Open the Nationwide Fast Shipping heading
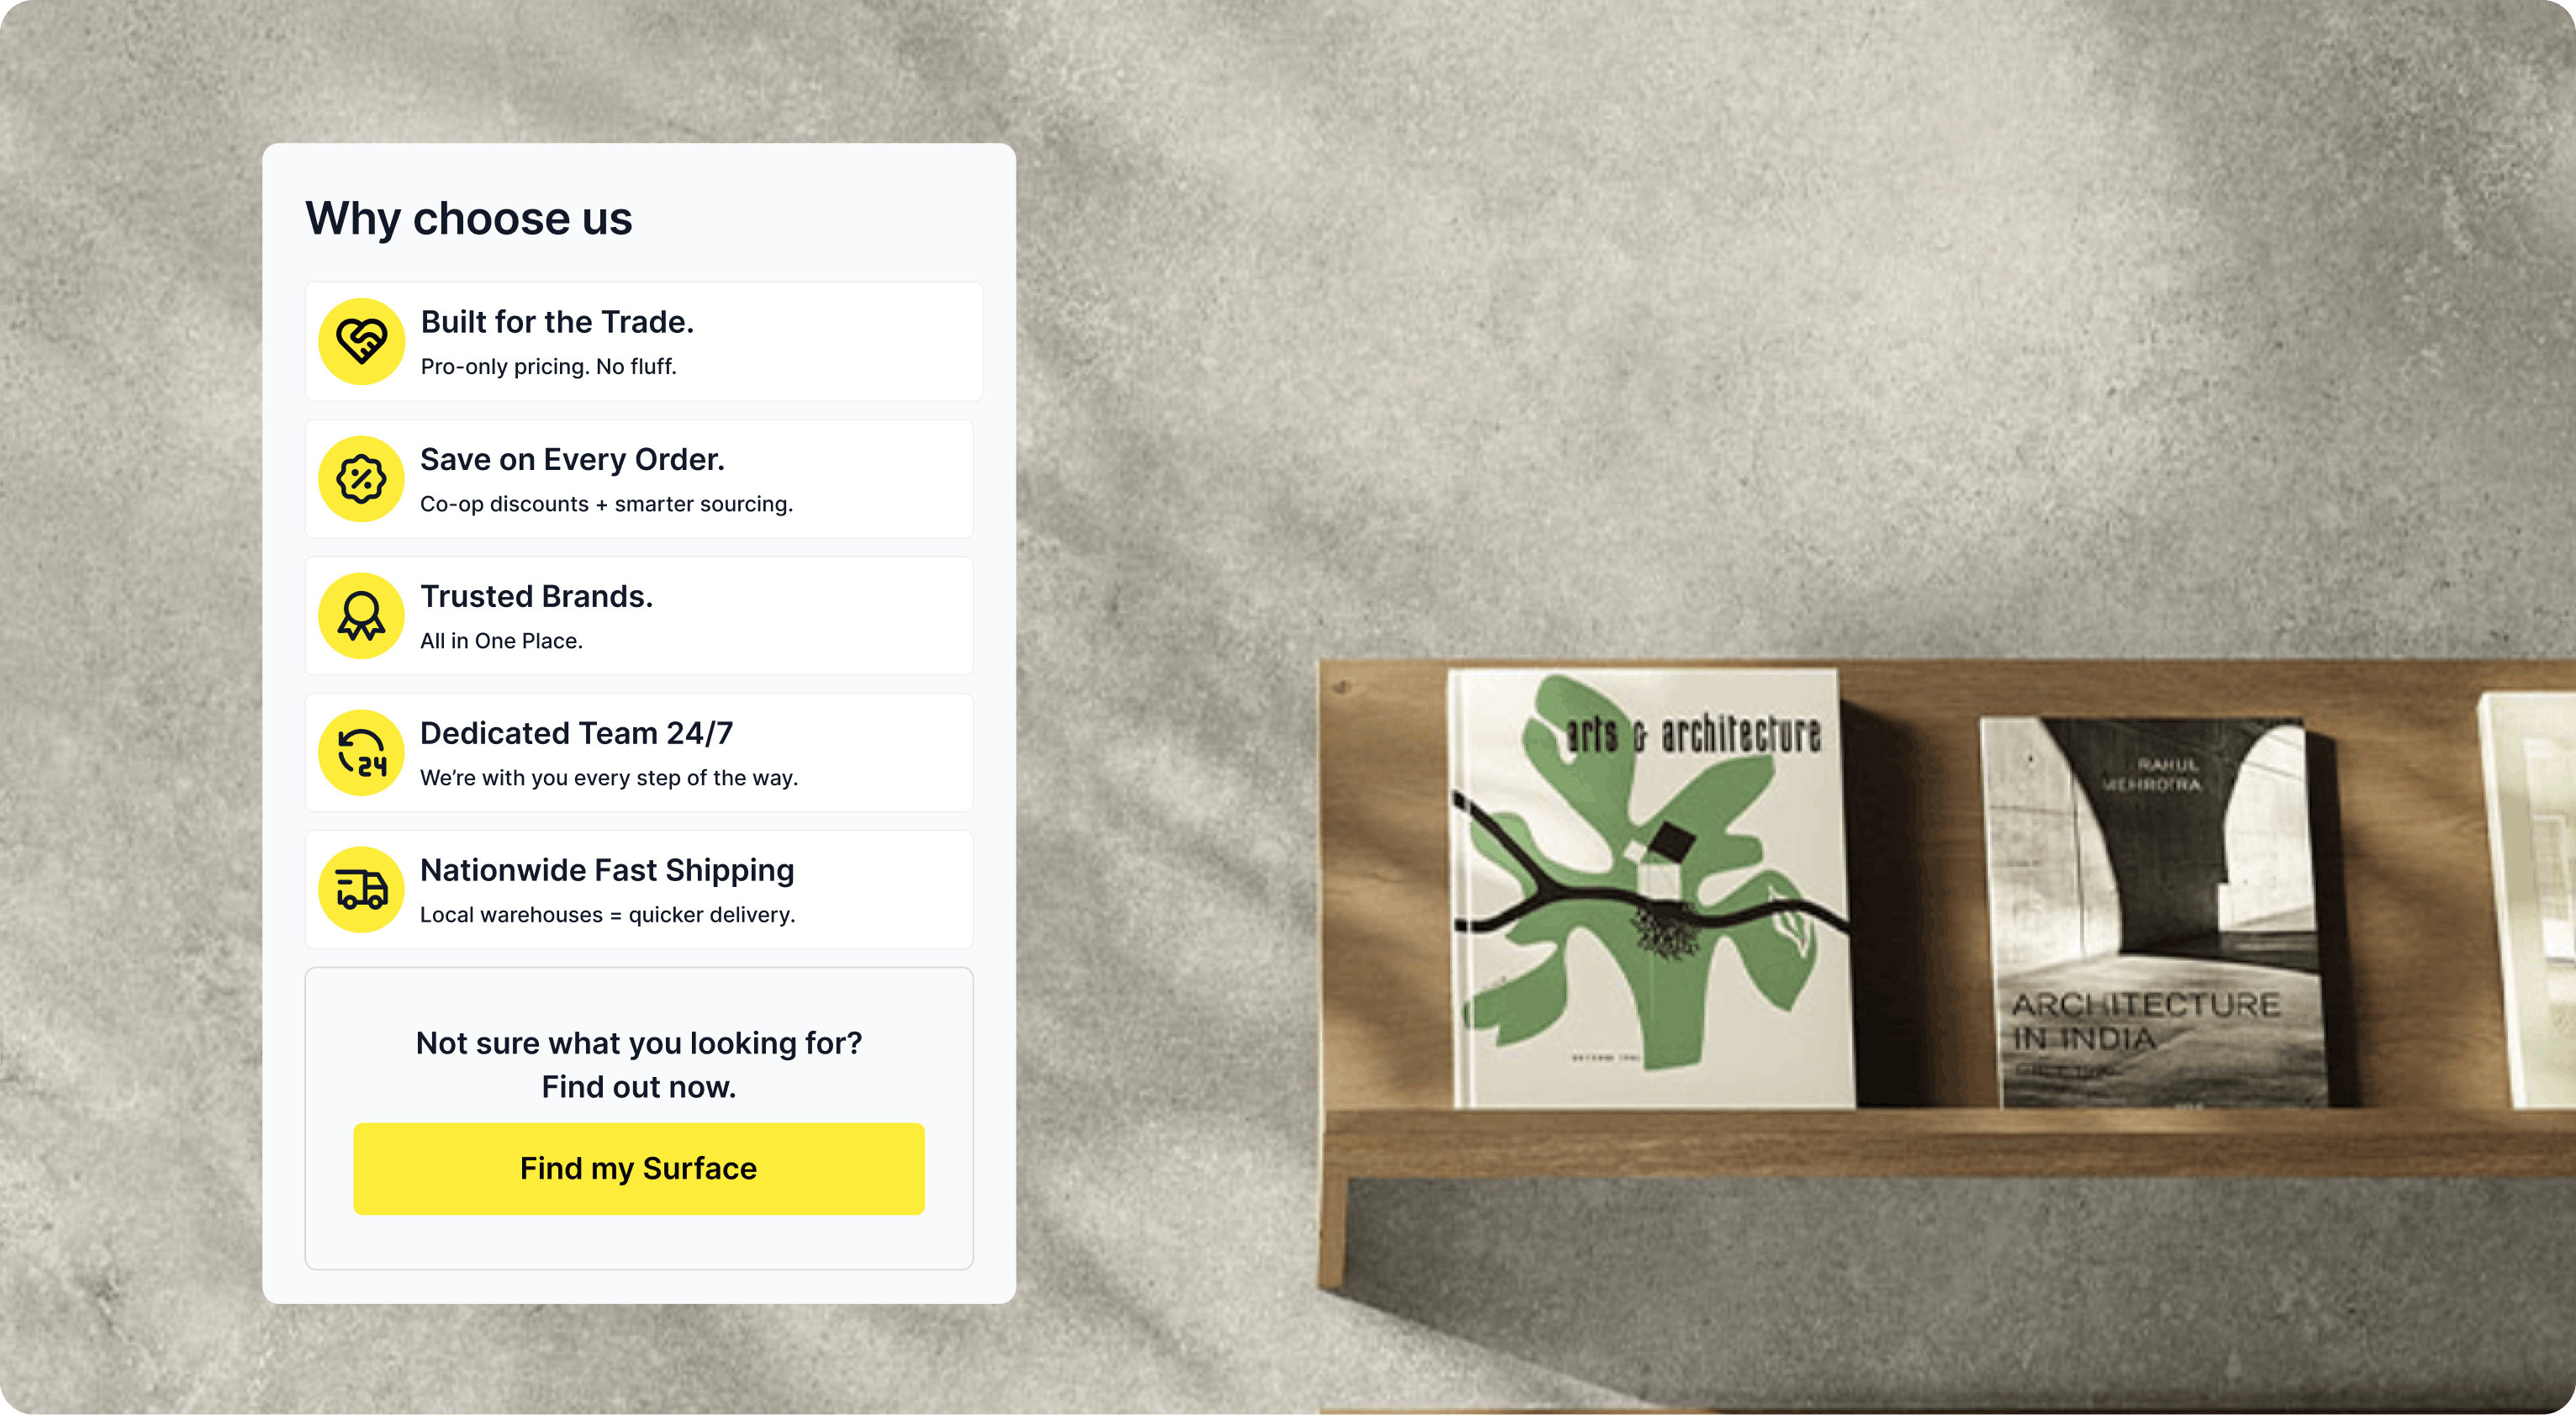 [x=607, y=870]
